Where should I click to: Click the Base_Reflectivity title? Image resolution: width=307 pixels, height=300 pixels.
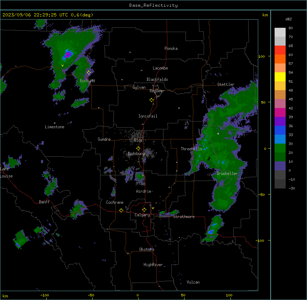pos(153,5)
